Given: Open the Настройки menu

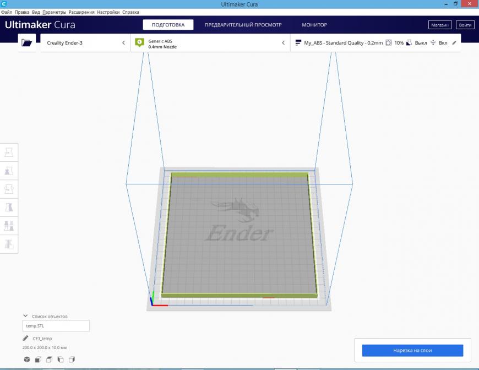Looking at the screenshot, I should (x=108, y=12).
